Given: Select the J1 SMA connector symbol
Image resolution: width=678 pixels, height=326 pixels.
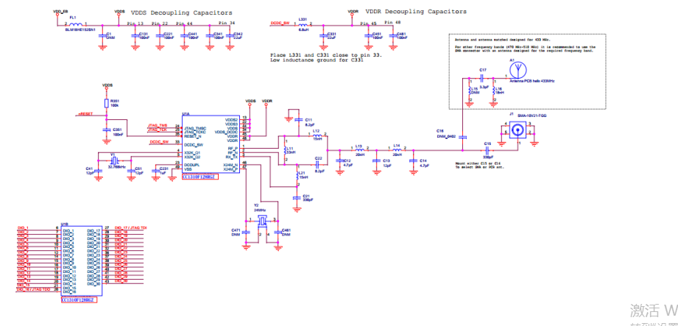Looking at the screenshot, I should 517,130.
